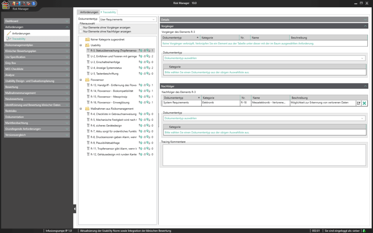The image size is (373, 233).
Task: Click the Keiner Kategorie zugeordnet folder icon
Action: [x=87, y=39]
